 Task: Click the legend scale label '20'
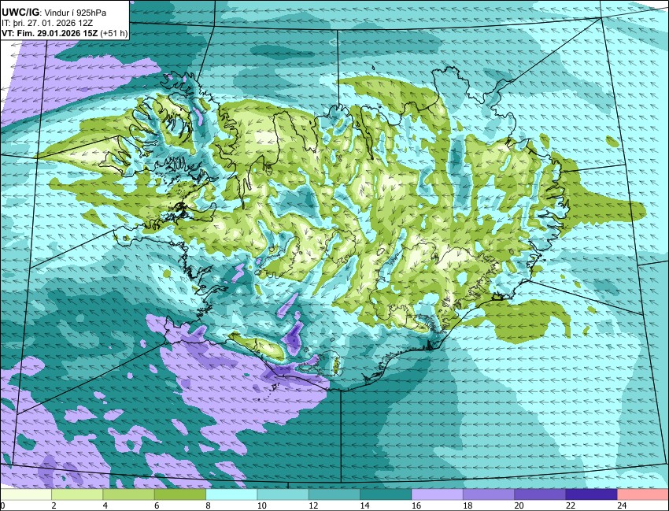click(519, 505)
